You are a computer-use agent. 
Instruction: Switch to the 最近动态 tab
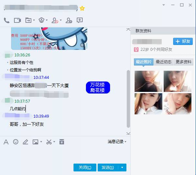tap(164, 62)
